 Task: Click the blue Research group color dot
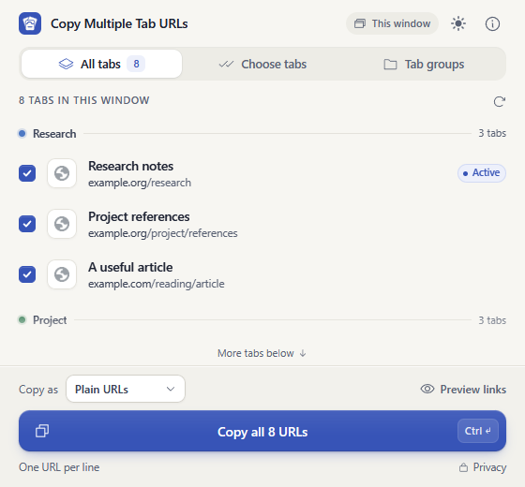(22, 133)
